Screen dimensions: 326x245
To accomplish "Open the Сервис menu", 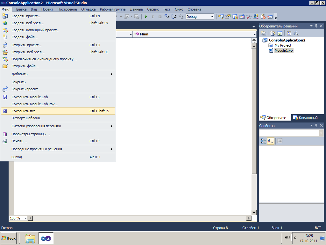I will tap(153, 9).
